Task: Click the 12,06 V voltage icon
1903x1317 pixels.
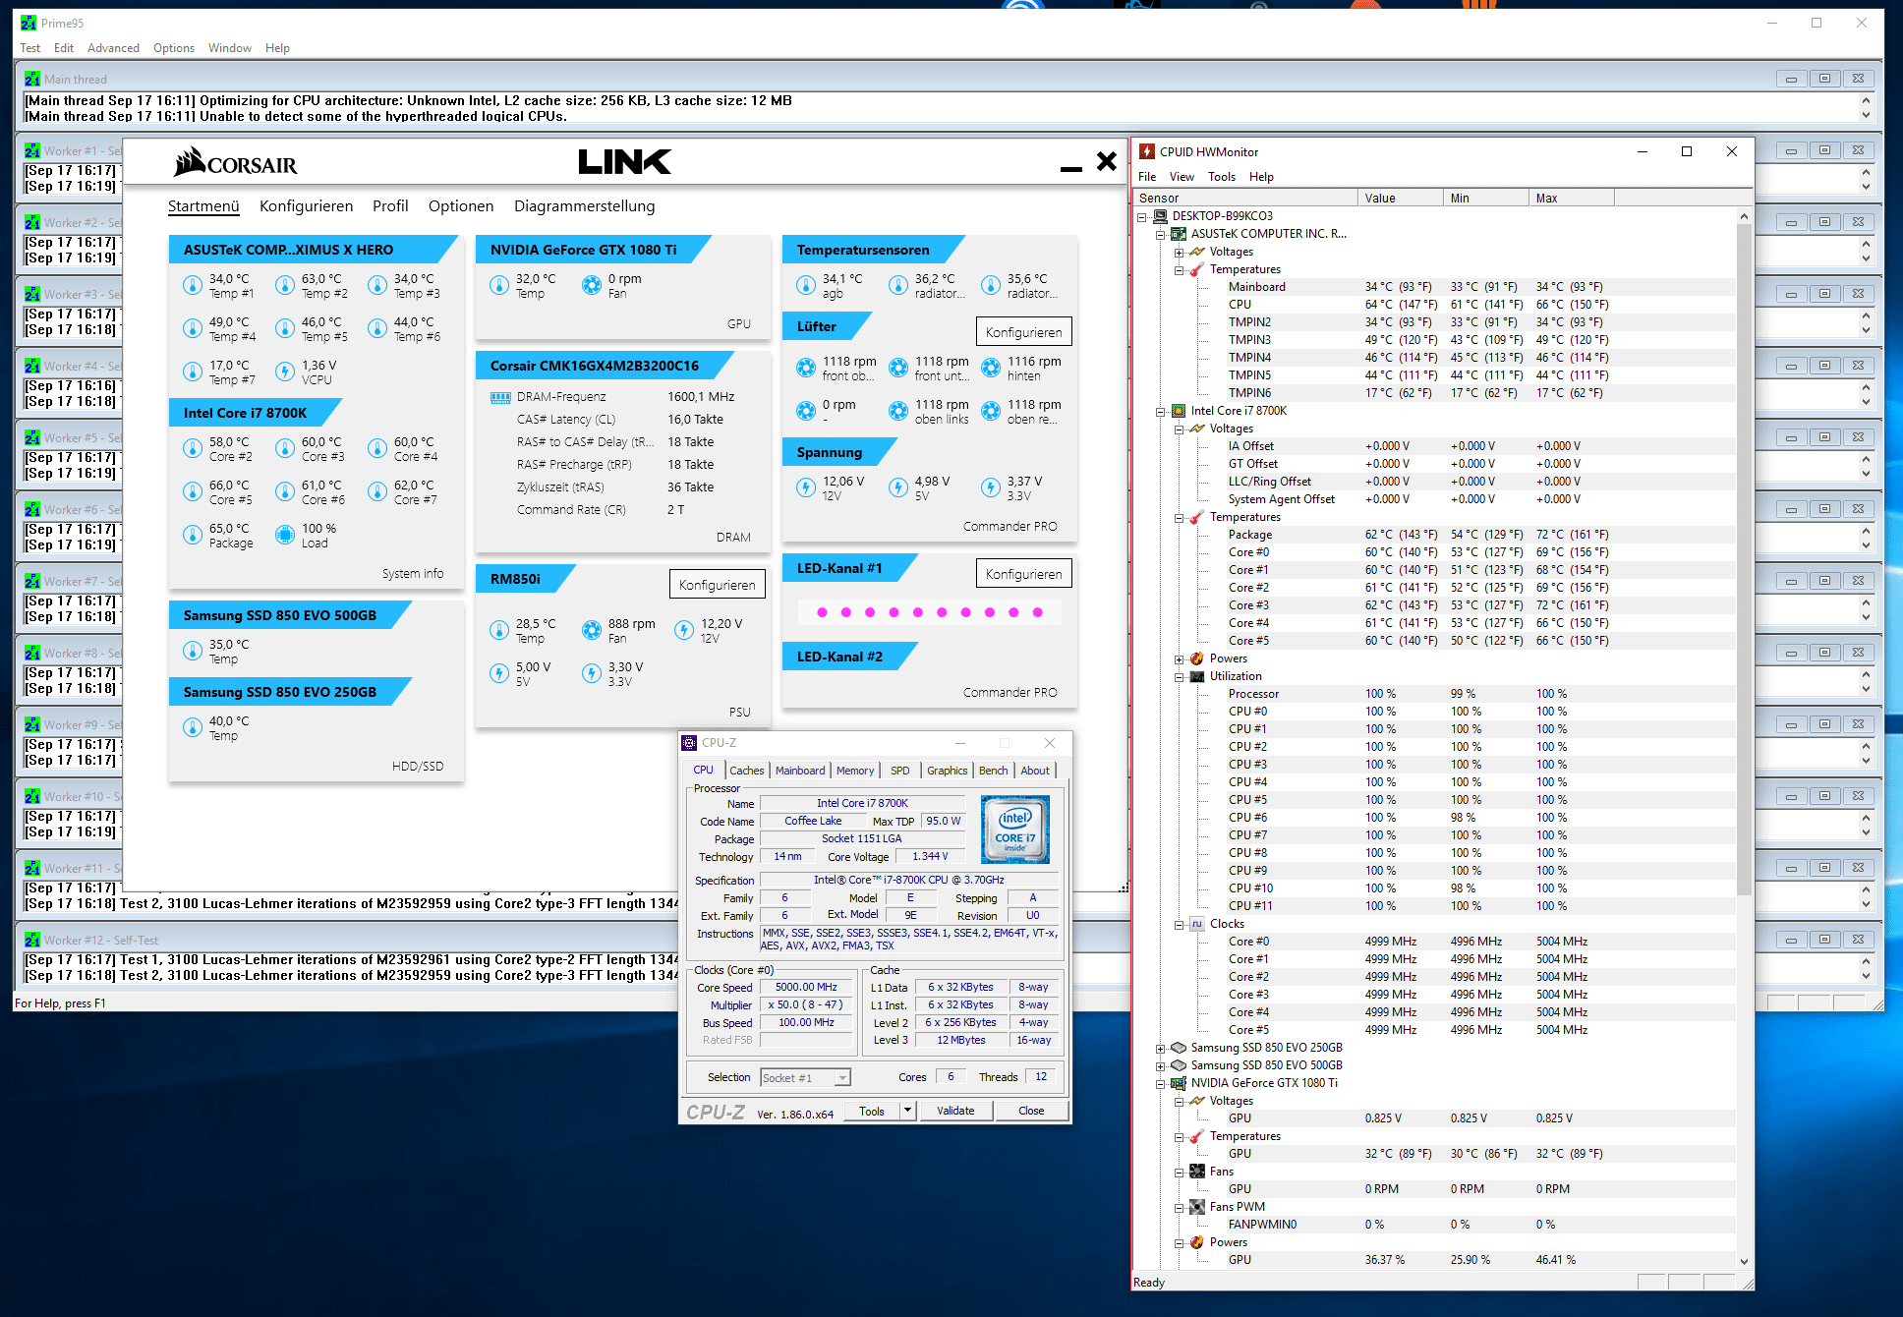Action: tap(806, 487)
